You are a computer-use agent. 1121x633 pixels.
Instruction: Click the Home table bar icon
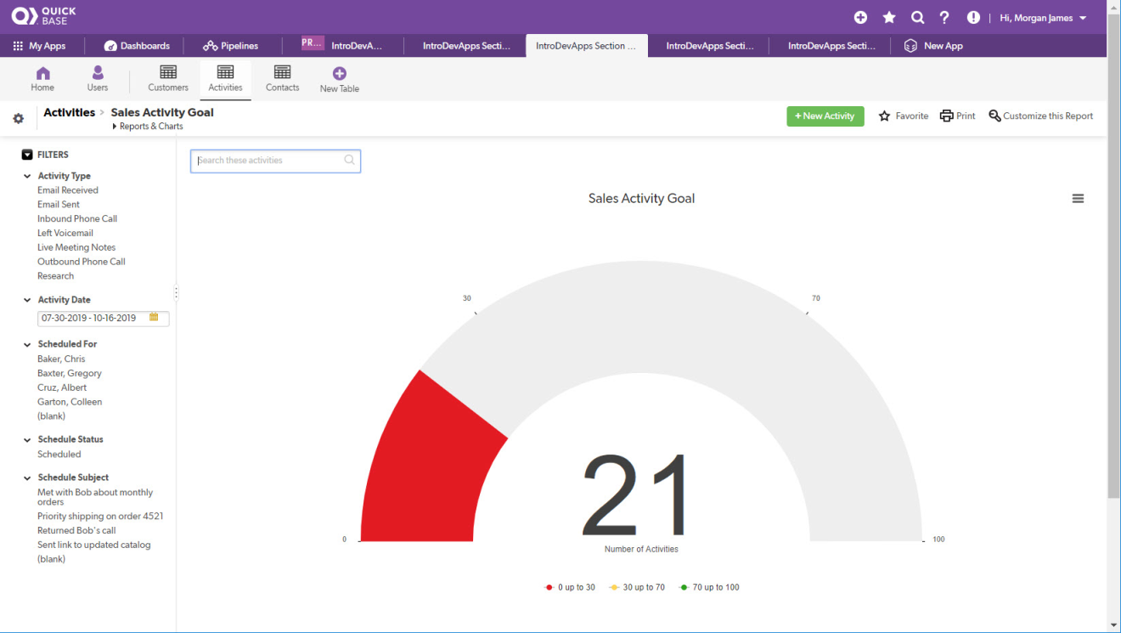click(42, 74)
